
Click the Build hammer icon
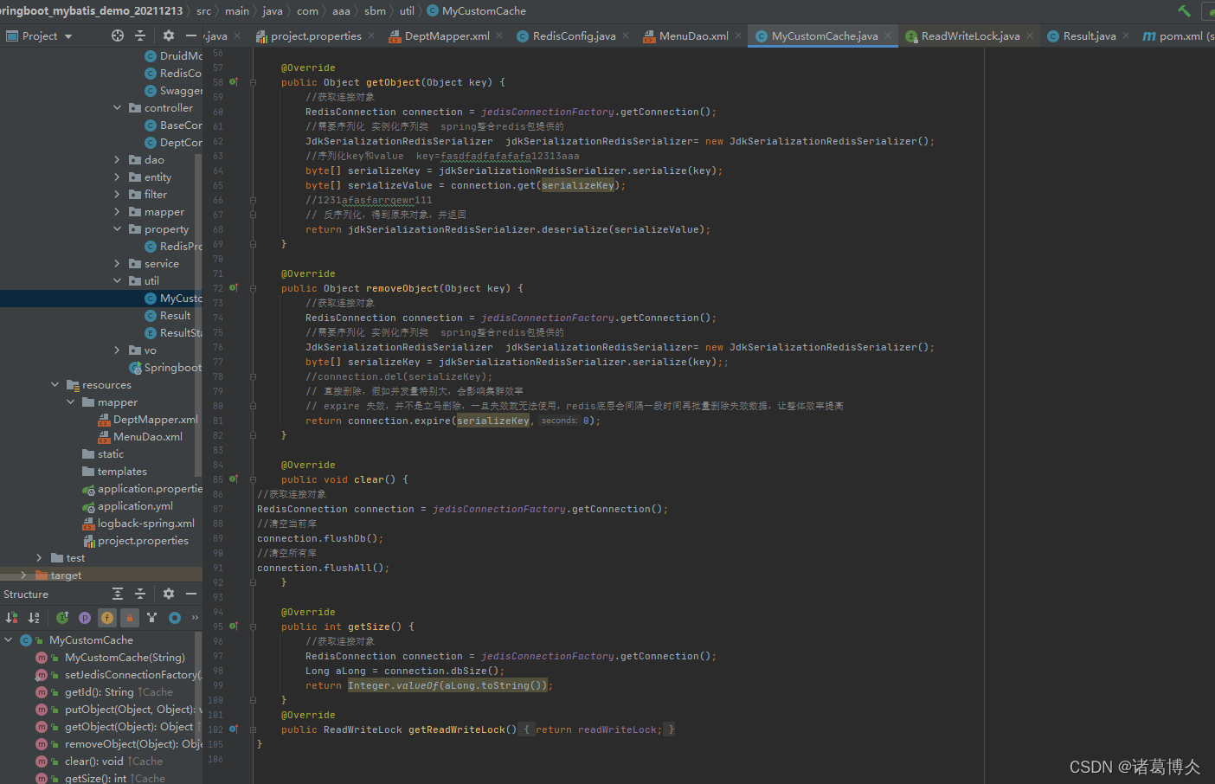tap(1184, 11)
